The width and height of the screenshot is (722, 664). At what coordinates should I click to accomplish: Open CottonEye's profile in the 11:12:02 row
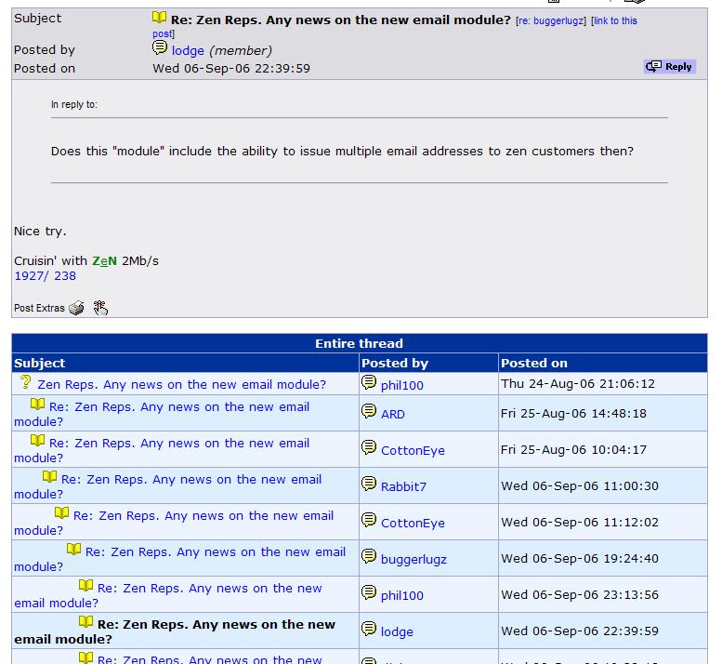coord(413,524)
